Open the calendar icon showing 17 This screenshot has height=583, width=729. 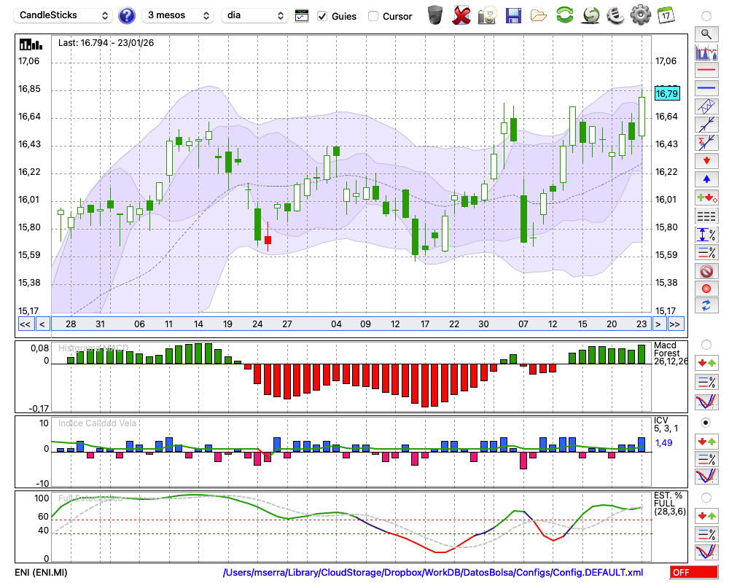(665, 15)
